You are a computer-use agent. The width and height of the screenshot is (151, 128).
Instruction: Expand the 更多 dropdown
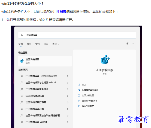[x=56, y=44]
